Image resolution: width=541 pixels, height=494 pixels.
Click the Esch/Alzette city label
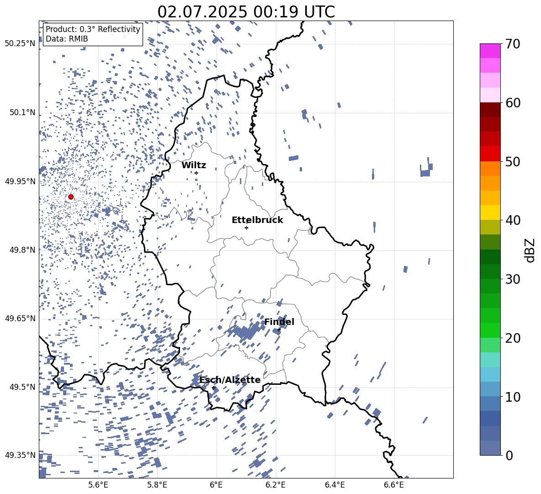(230, 380)
